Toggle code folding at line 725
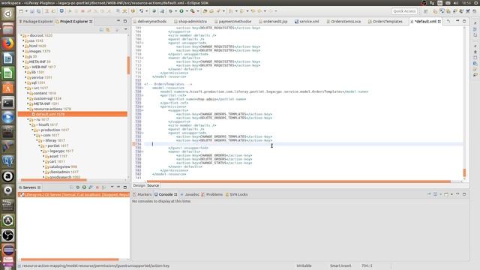 tap(142, 110)
